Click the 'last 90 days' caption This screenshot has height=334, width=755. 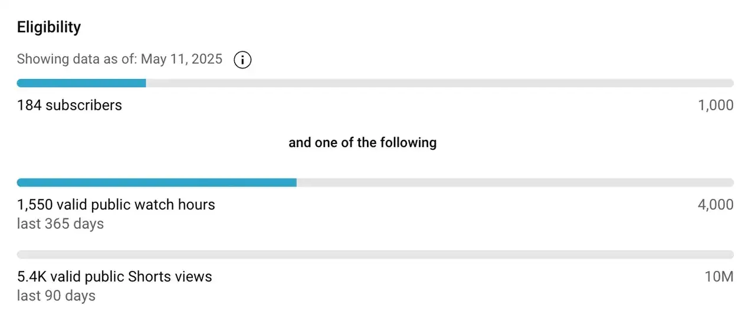(56, 296)
